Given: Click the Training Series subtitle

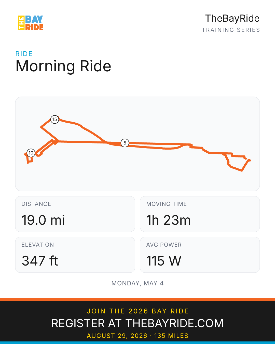Looking at the screenshot, I should click(x=231, y=30).
